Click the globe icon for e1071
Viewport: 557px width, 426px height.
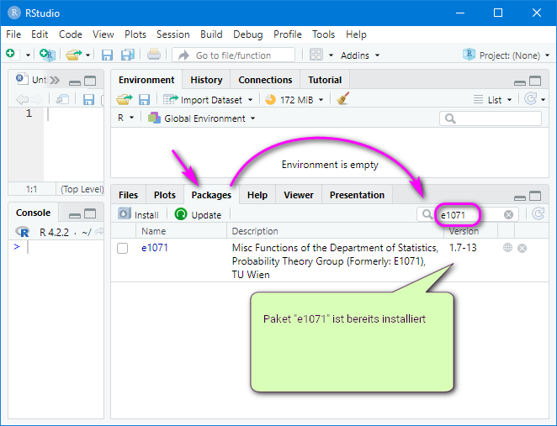[507, 248]
